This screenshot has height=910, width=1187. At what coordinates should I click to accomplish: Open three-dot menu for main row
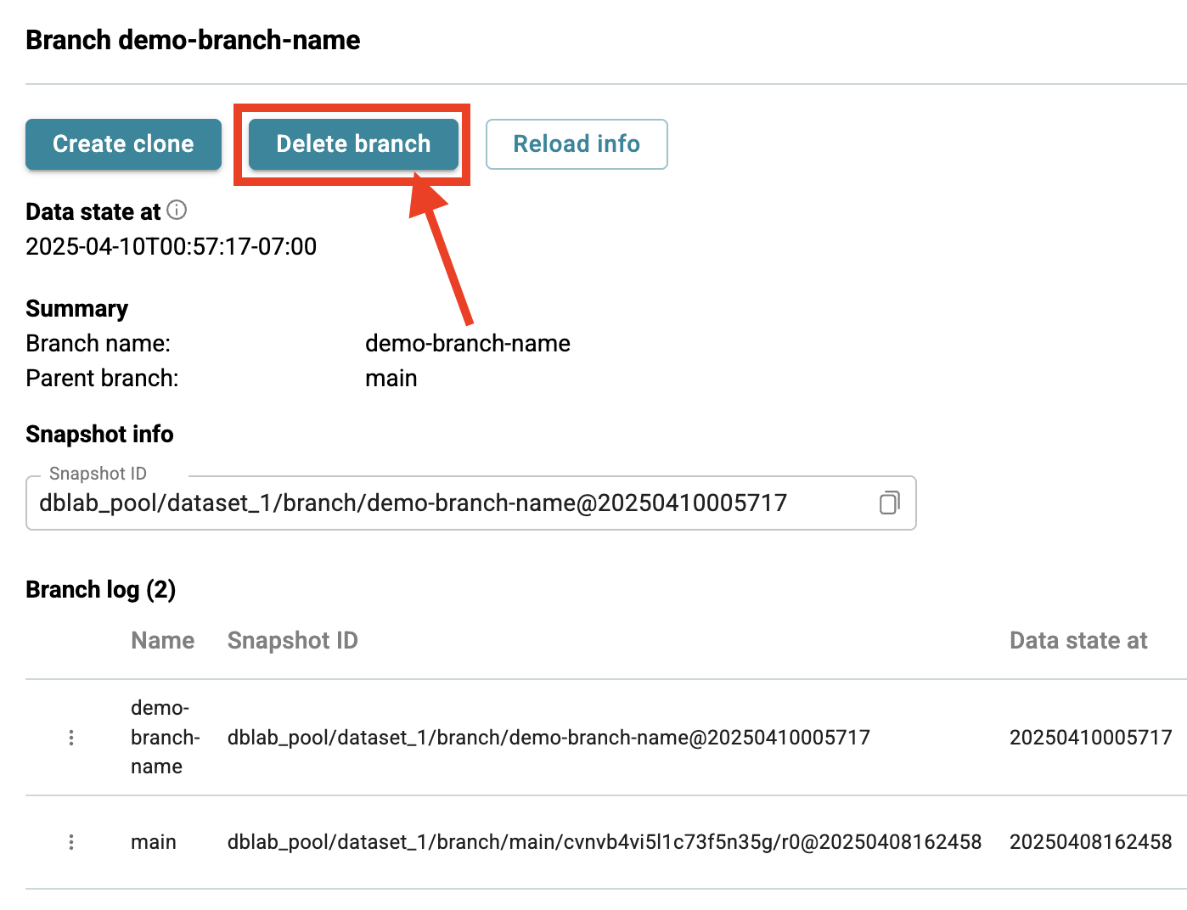click(x=71, y=842)
